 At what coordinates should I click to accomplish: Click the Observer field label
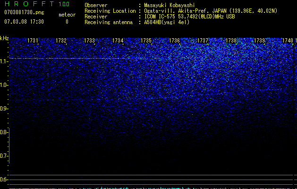pos(96,5)
